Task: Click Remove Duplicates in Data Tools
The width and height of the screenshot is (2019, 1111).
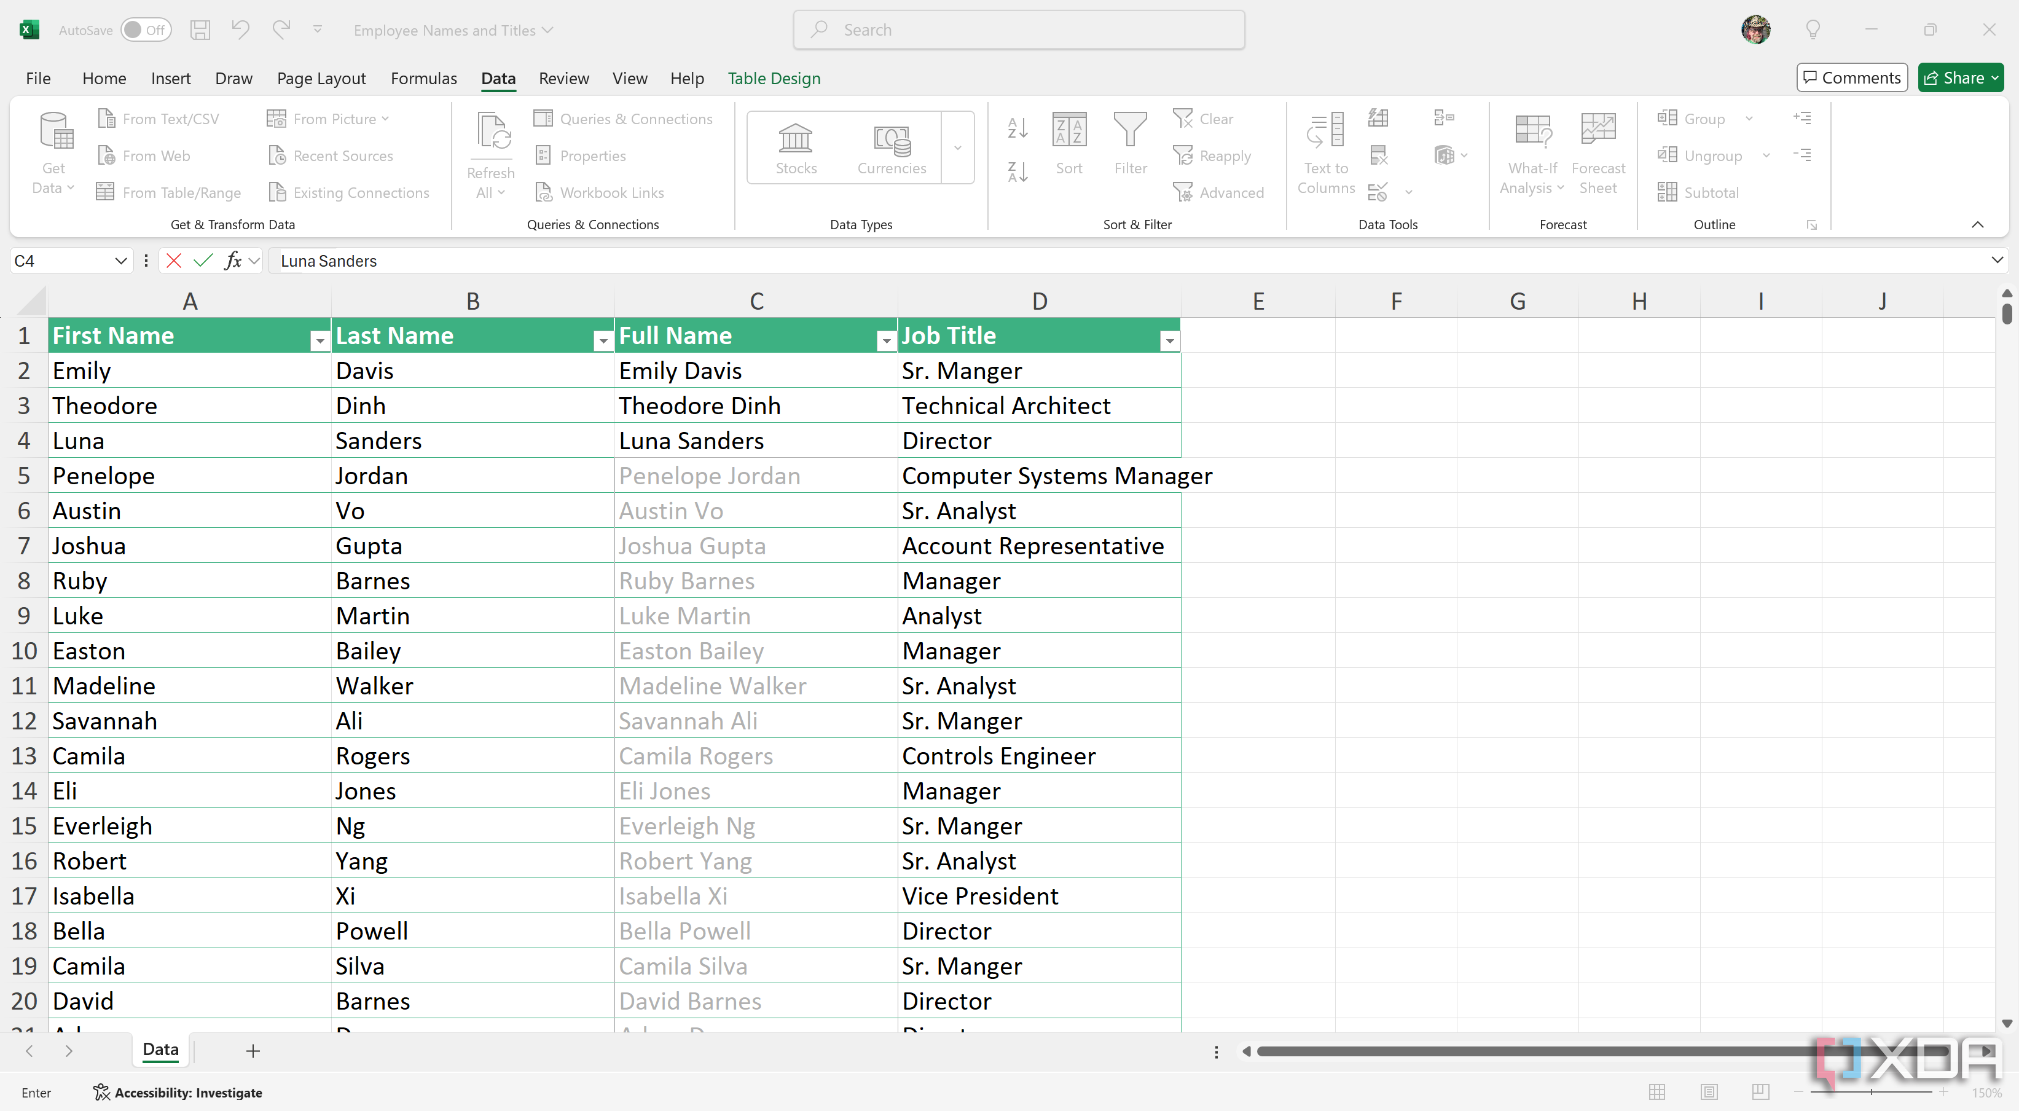Action: coord(1379,154)
